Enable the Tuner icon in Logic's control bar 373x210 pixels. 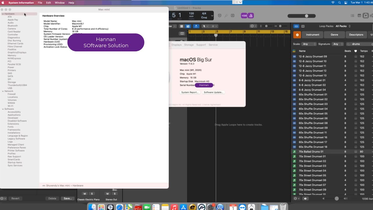click(226, 15)
